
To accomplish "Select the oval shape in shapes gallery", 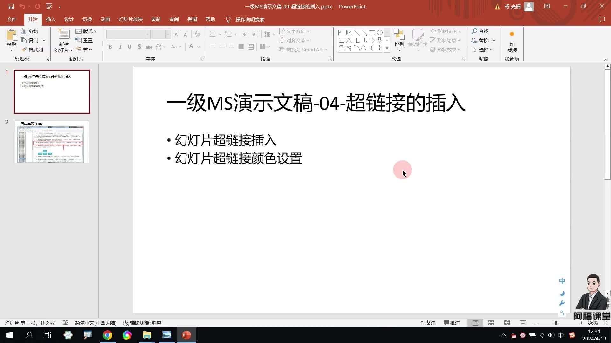I will (380, 32).
